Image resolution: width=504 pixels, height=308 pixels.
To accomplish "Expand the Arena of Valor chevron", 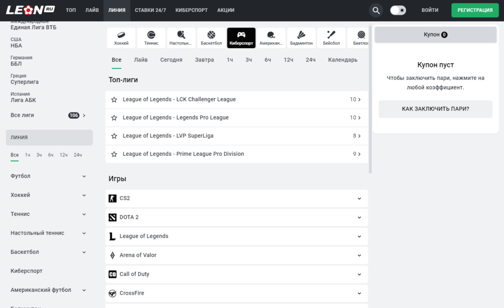I will click(x=359, y=255).
